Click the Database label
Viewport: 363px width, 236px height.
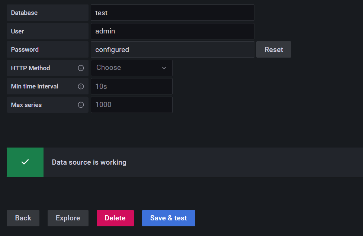click(x=24, y=13)
